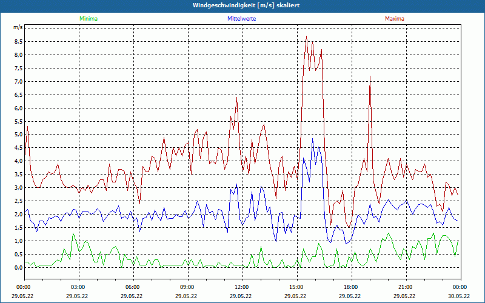The width and height of the screenshot is (485, 303).
Task: Click the 15:00 time label
Action: 297,287
